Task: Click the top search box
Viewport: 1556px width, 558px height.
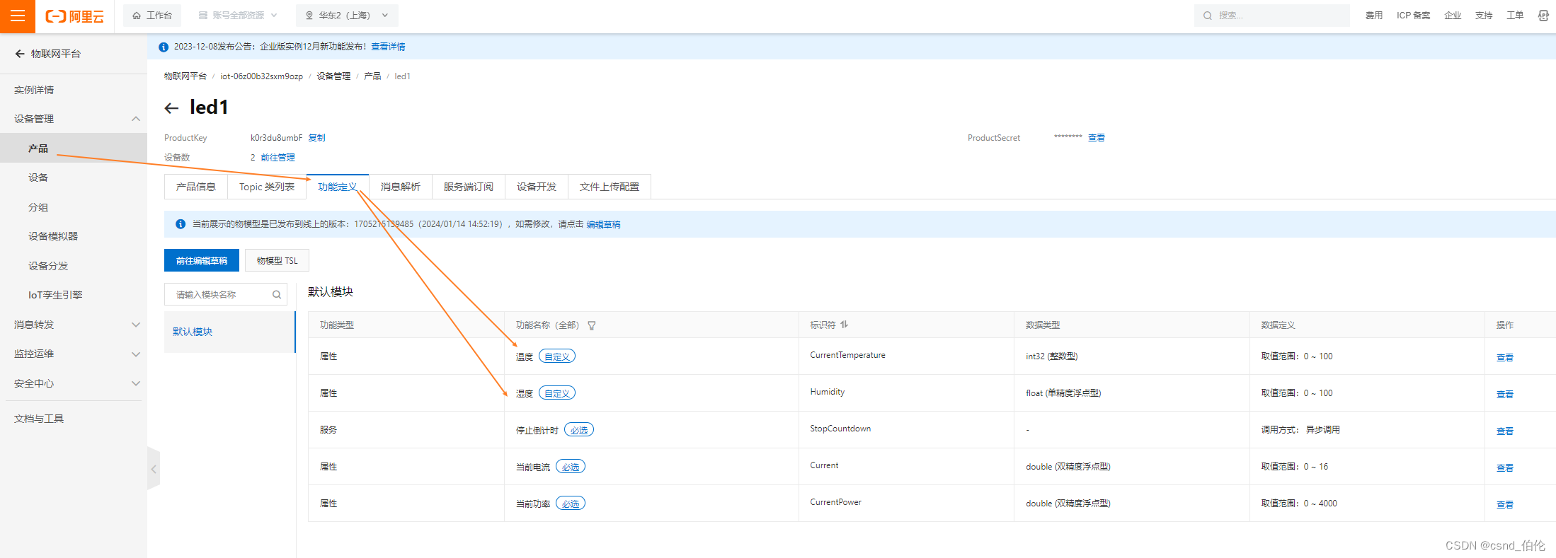Action: pos(1271,16)
